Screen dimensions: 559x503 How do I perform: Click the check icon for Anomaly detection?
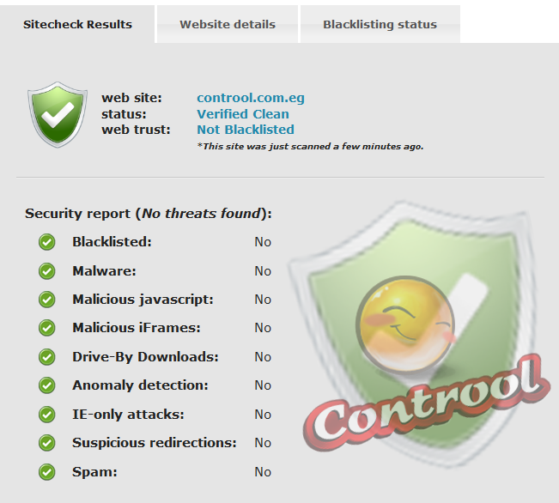point(47,385)
